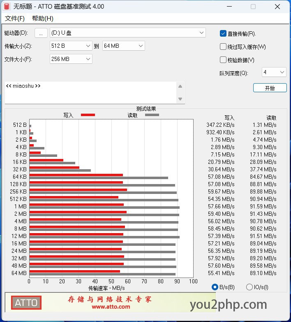
Task: Click the 91.43 MB/s read value
Action: [x=263, y=214]
